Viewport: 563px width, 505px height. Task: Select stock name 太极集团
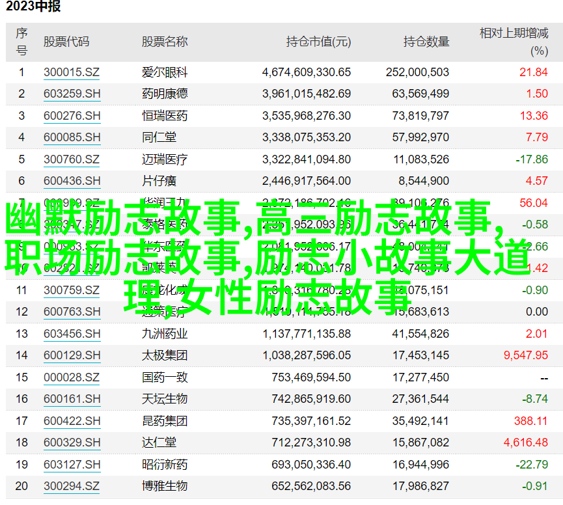(165, 355)
